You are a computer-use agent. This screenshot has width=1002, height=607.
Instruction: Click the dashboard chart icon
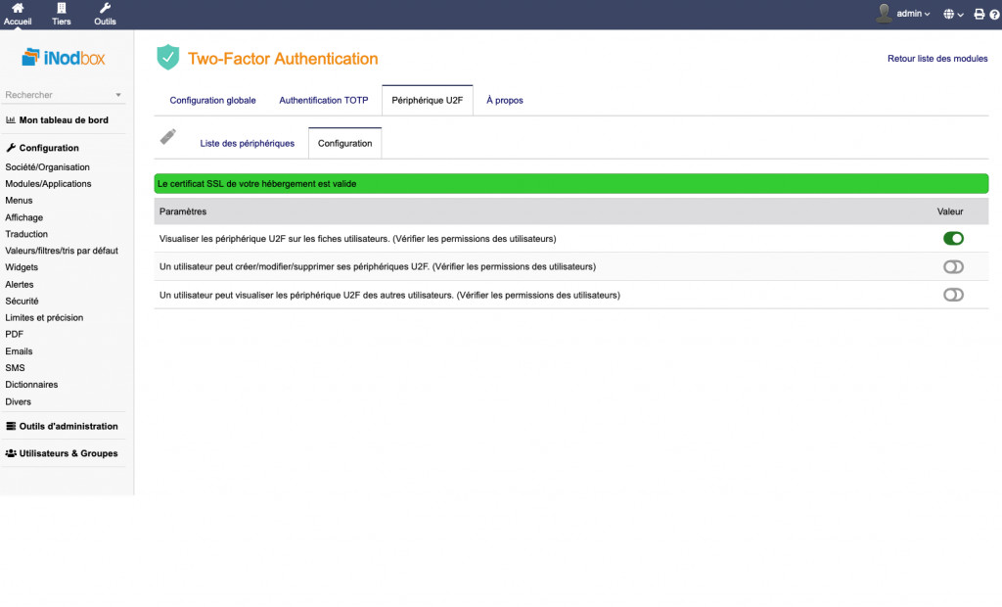pos(10,119)
